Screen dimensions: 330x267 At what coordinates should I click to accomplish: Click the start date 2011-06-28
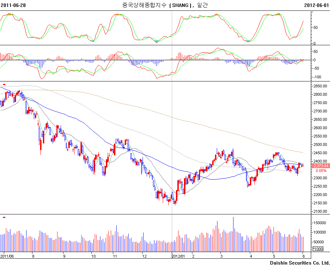coord(13,5)
